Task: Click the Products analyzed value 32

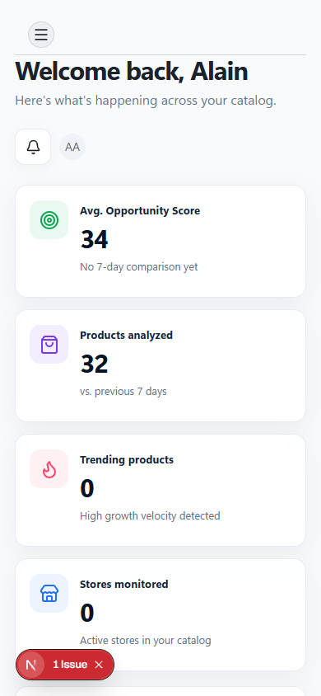Action: click(94, 364)
